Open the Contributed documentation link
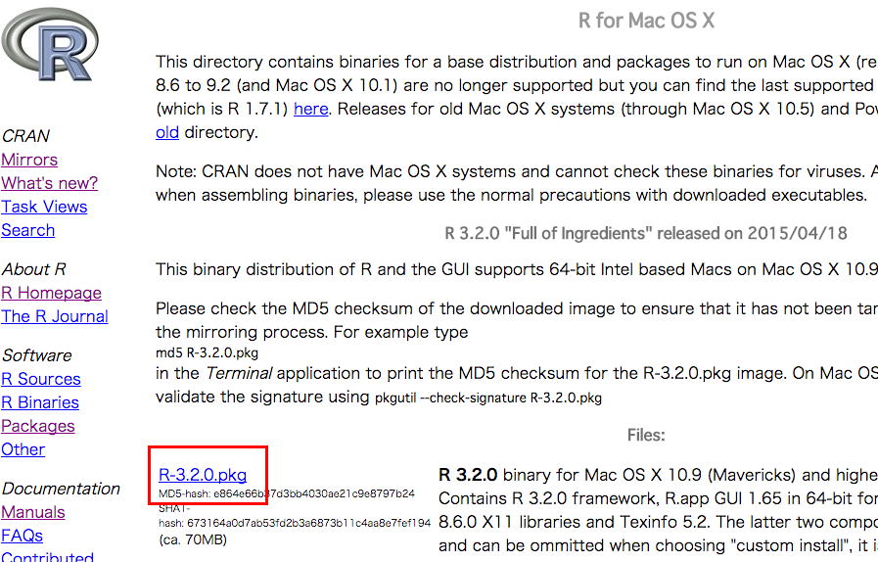 click(48, 556)
